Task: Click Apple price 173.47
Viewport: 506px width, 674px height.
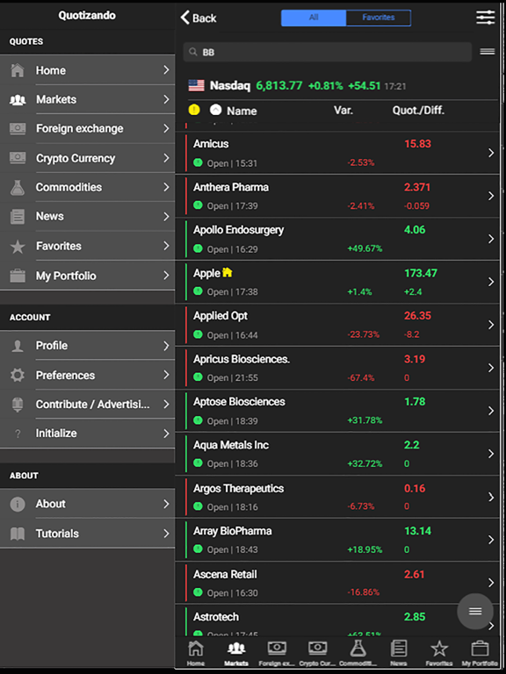Action: (421, 273)
